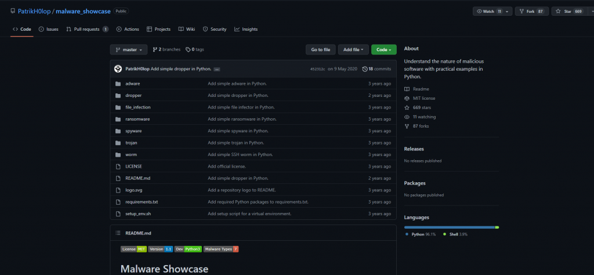Open 'Add official license.' commit message

(227, 167)
